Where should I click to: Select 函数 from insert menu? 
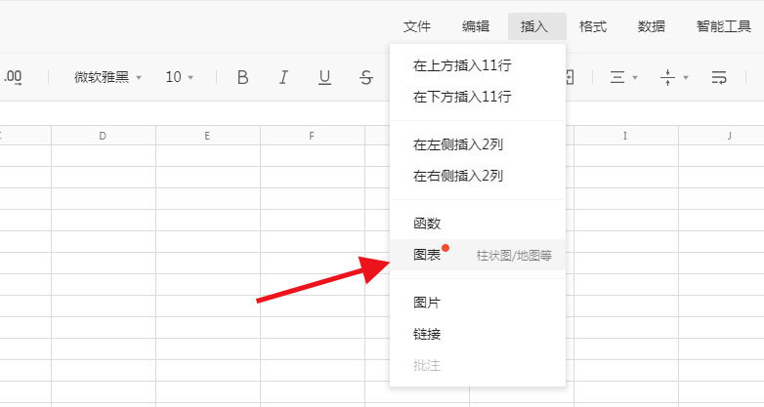pyautogui.click(x=478, y=224)
